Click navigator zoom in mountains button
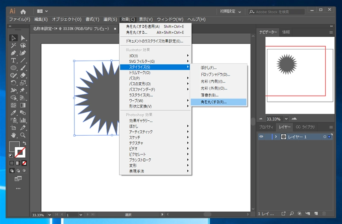Screen dimensions: 342x224 point(294,119)
